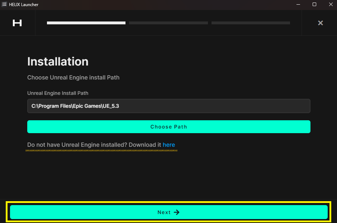
Task: Click the "Unreal Engine Install Path" label
Action: click(x=58, y=93)
